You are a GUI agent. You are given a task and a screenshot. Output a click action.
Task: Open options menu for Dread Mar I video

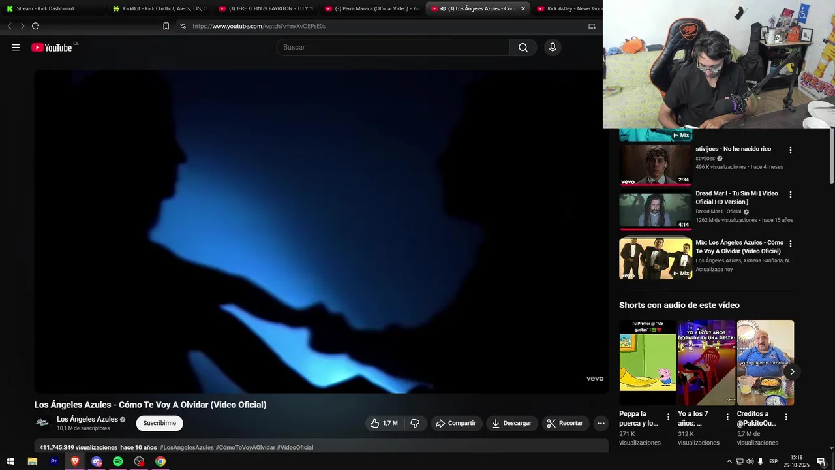[791, 195]
